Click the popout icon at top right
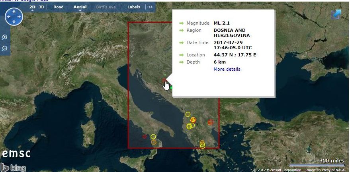This screenshot has height=172, width=350. click(x=336, y=15)
